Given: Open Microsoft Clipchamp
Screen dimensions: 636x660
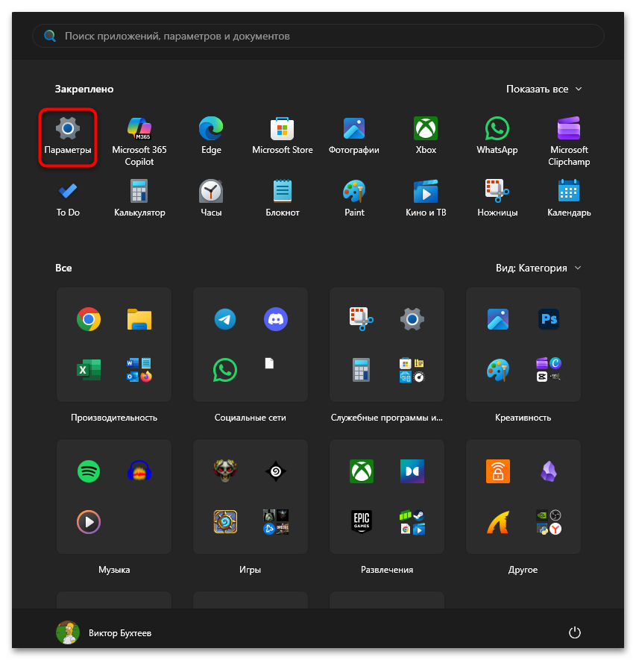Looking at the screenshot, I should pyautogui.click(x=569, y=141).
